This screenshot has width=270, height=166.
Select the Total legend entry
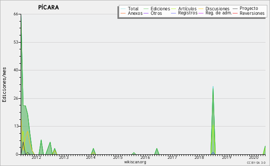[133, 9]
